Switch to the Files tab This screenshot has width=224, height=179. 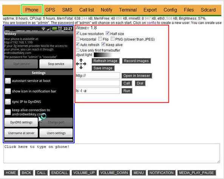tap(189, 10)
